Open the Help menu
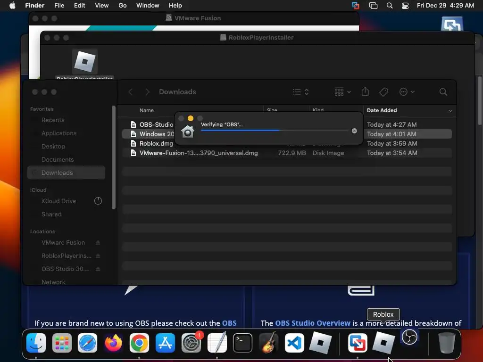483x362 pixels. coord(175,6)
